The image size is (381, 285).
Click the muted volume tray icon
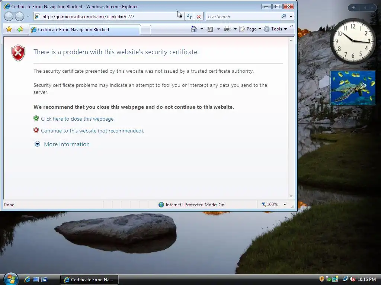click(352, 279)
